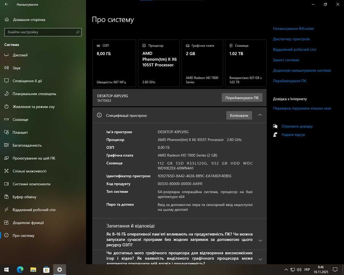Screen dimensions: 344x275
Task: Open Налаштування BitLocker link
Action: coord(293,29)
